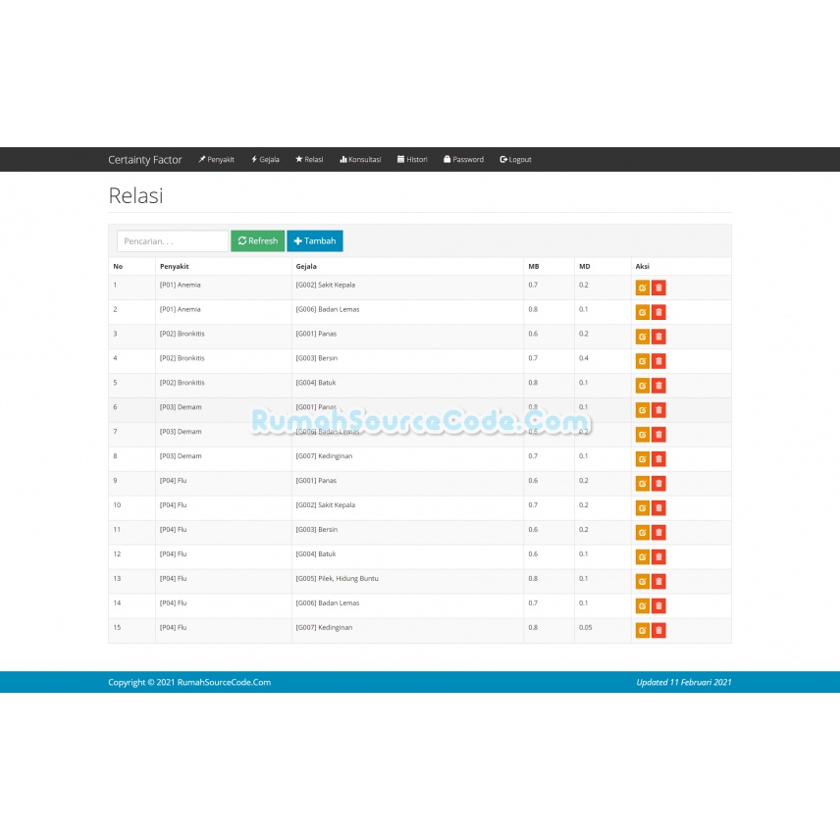Delete row 10 Flu Sakit Kepala relation
Viewport: 840px width, 840px height.
tap(658, 508)
